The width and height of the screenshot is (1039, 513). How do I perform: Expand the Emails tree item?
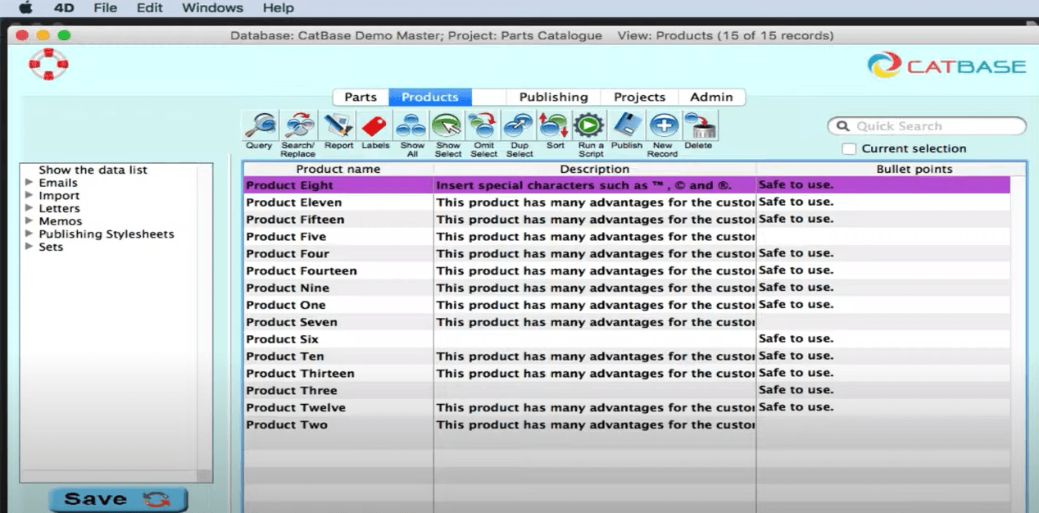click(29, 183)
